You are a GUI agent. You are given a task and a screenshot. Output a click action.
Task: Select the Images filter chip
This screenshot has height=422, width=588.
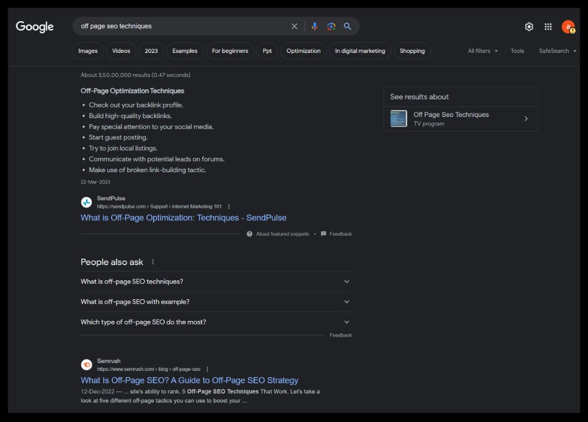coord(88,51)
